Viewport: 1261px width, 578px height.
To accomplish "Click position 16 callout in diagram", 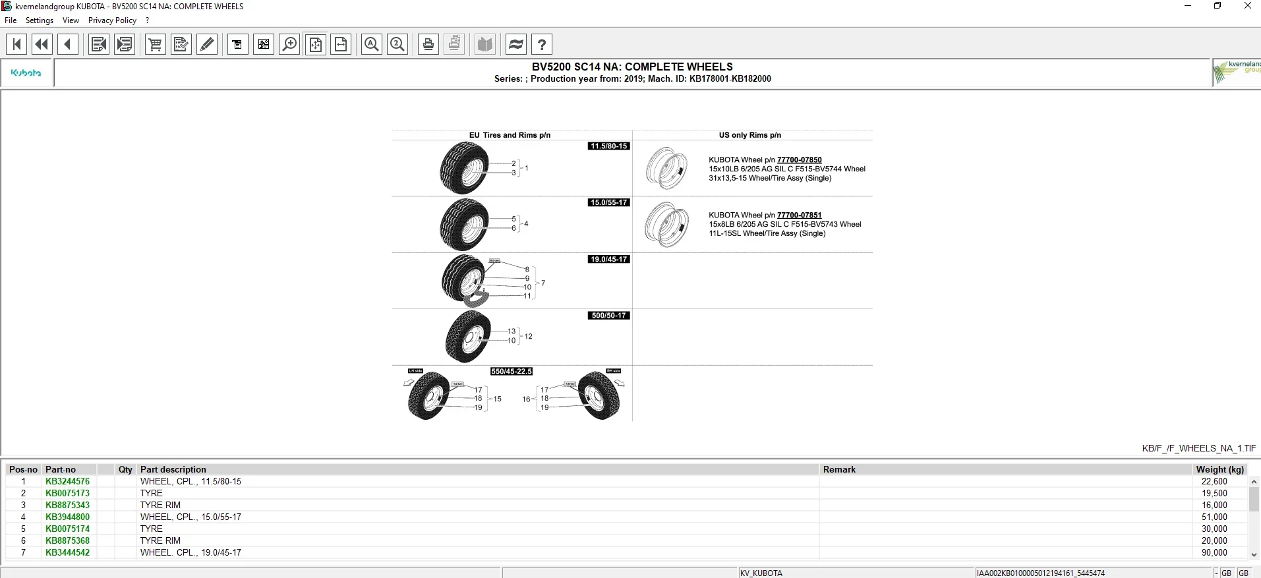I will coord(526,399).
